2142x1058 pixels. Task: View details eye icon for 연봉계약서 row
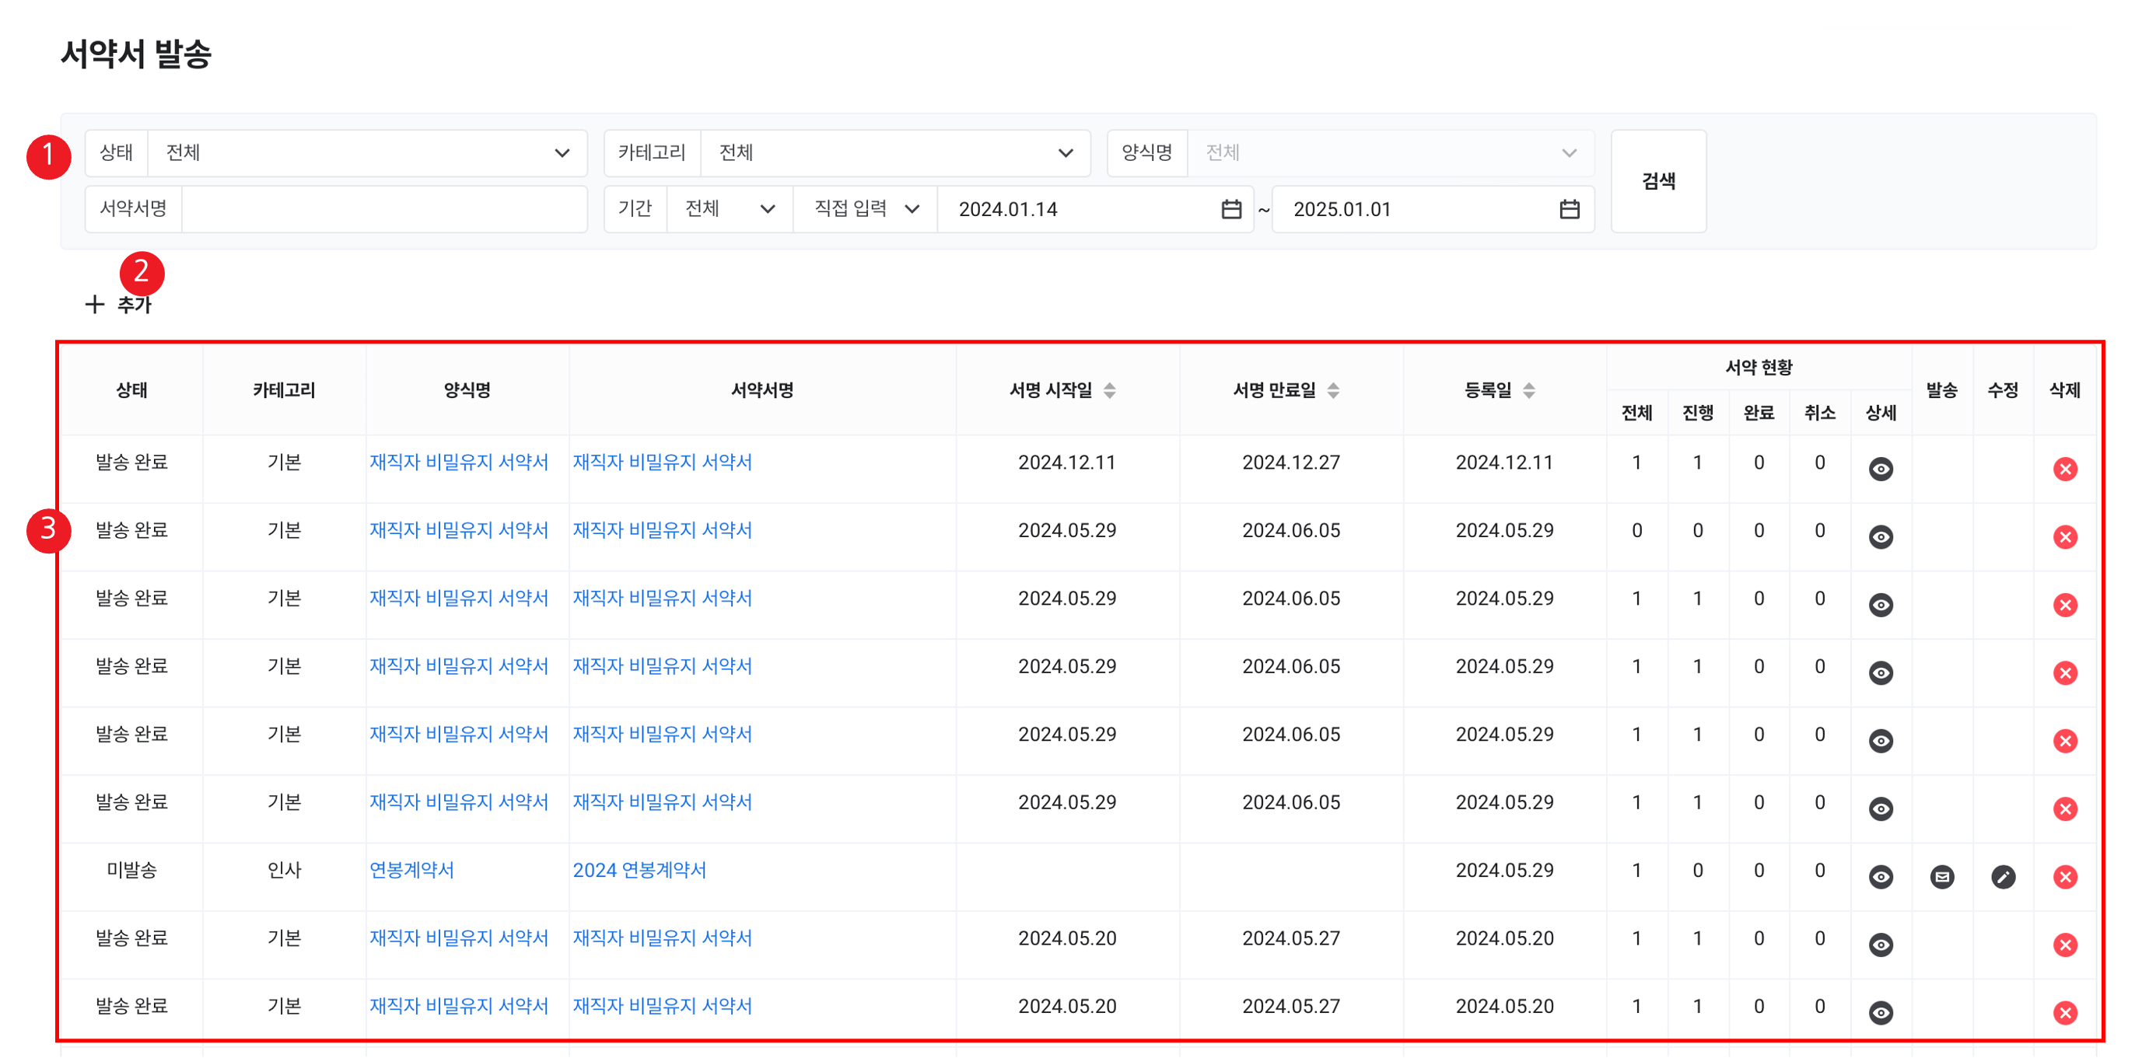pyautogui.click(x=1880, y=877)
